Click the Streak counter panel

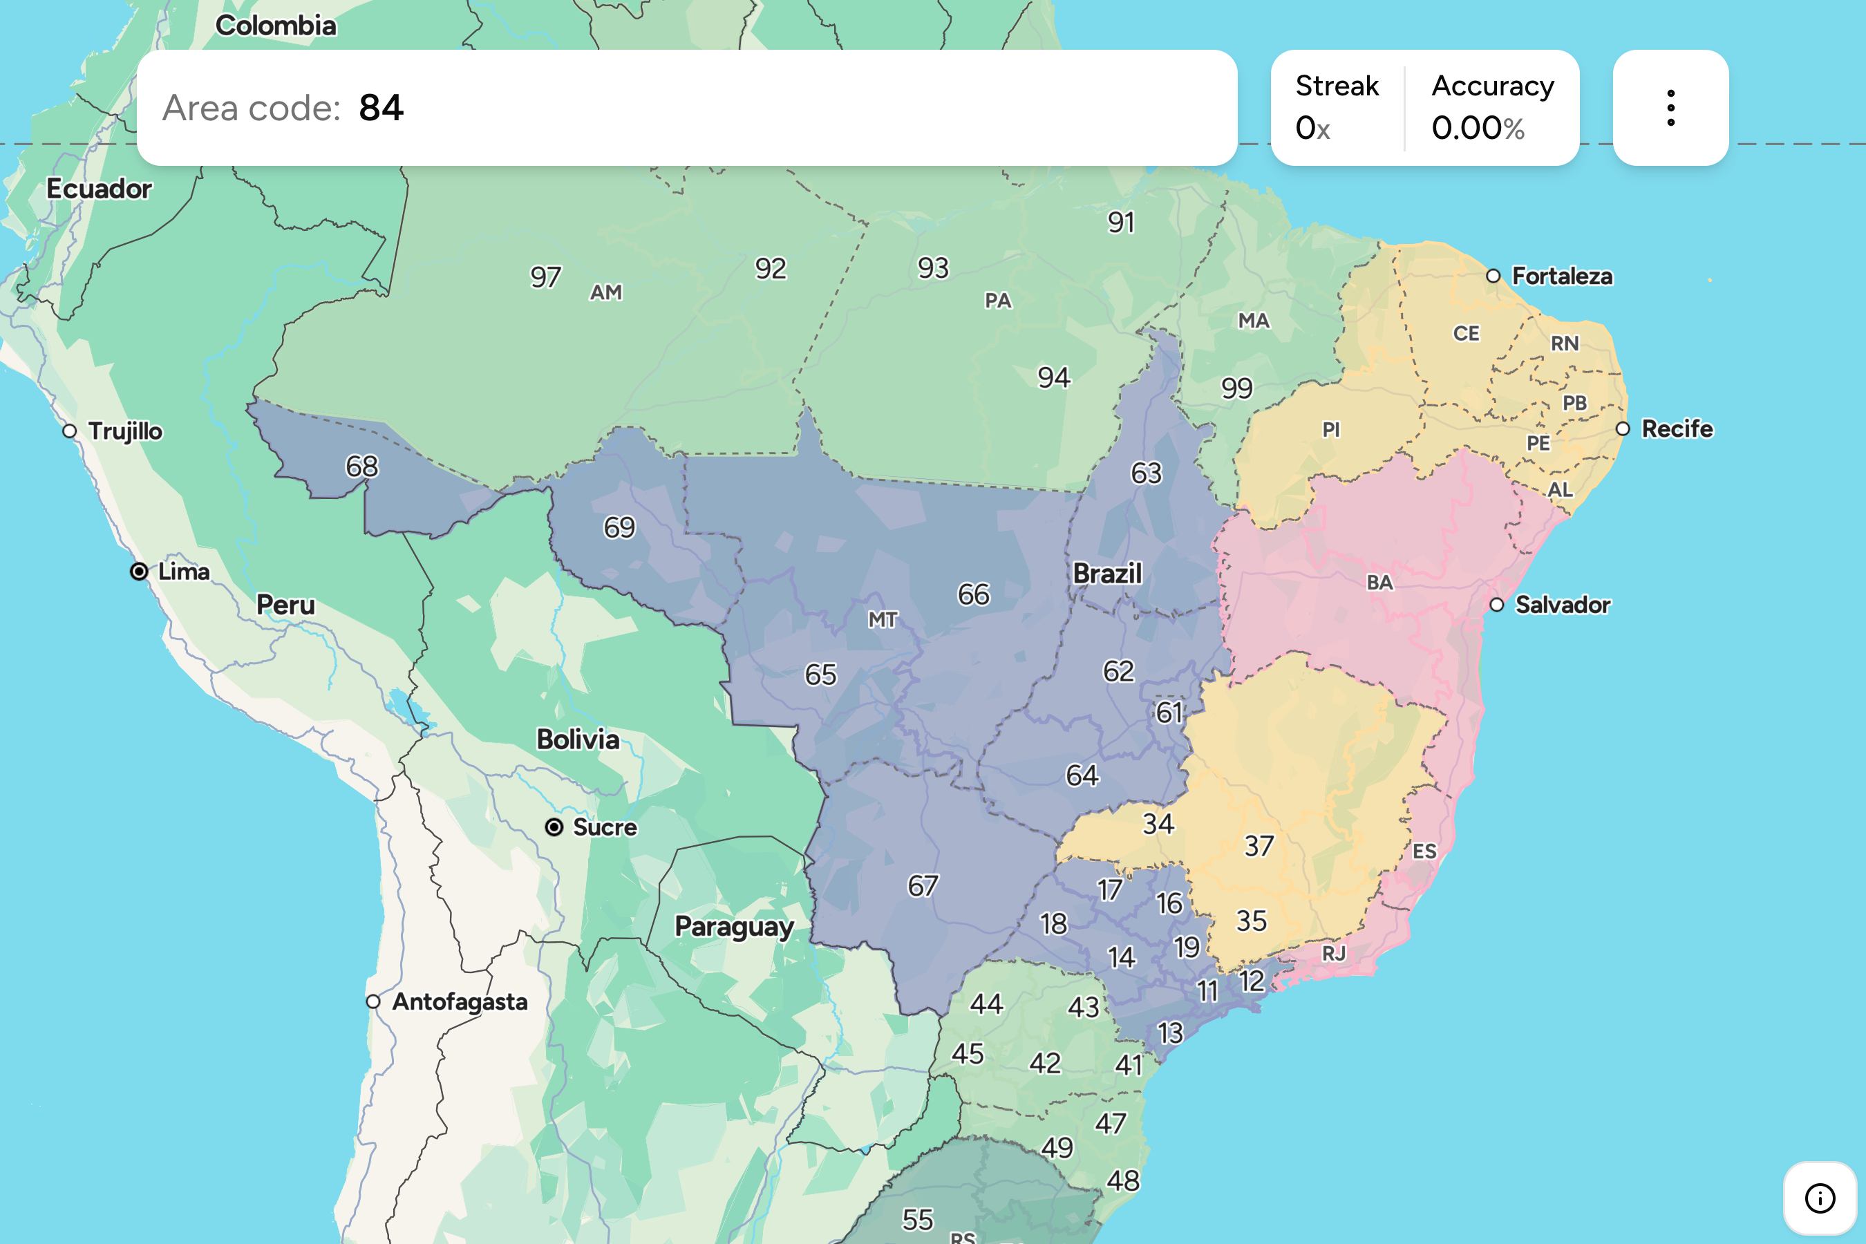point(1336,108)
